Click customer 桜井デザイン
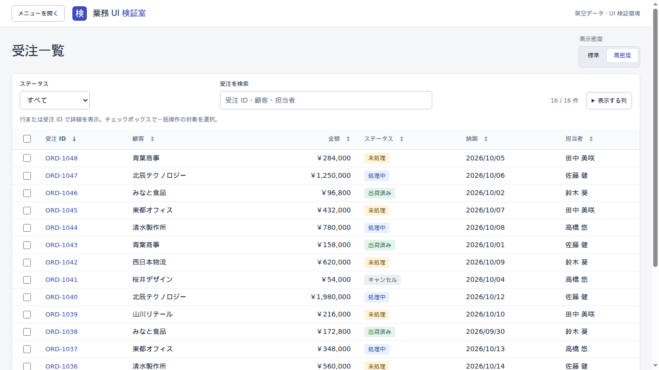Viewport: 659px width, 370px height. [x=152, y=279]
